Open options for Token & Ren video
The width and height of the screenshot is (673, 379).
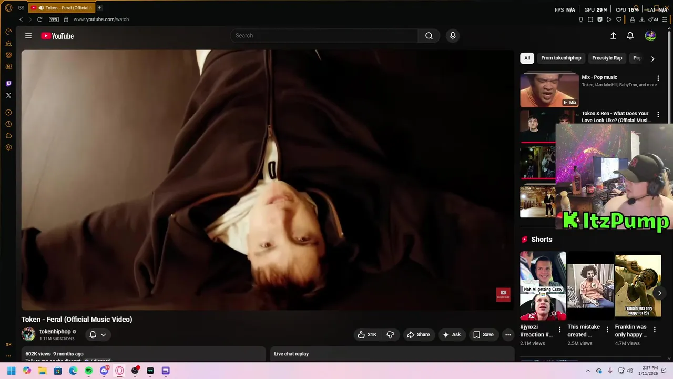[658, 115]
